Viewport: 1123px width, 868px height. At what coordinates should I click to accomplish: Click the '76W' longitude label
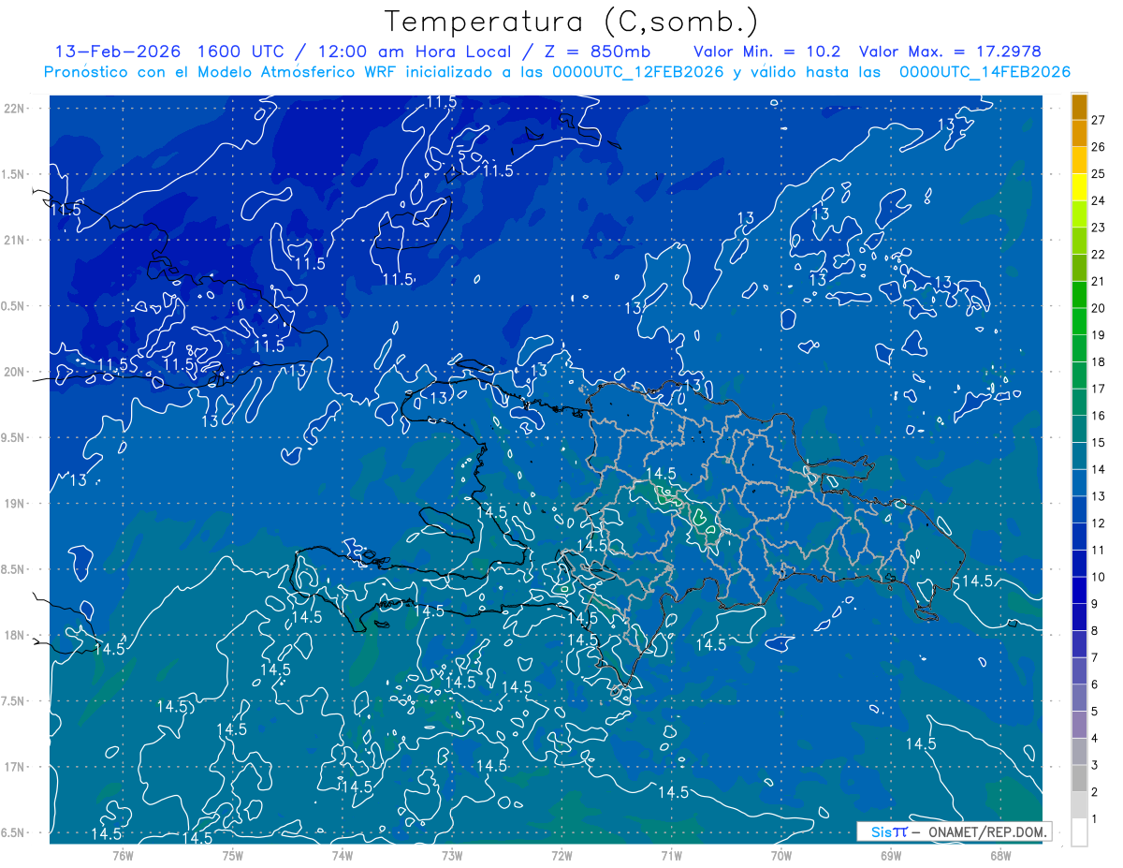click(x=123, y=855)
